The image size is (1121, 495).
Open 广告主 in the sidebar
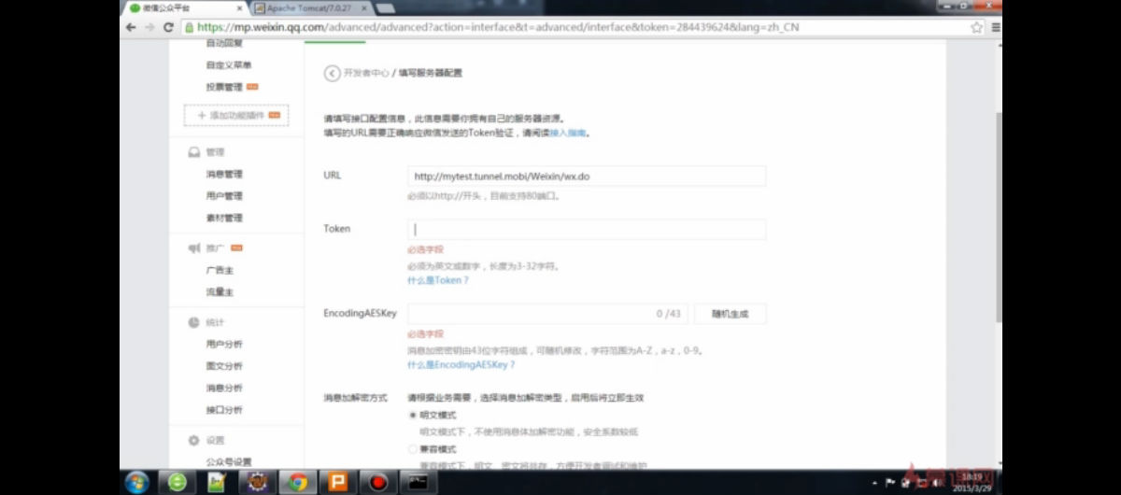coord(220,271)
